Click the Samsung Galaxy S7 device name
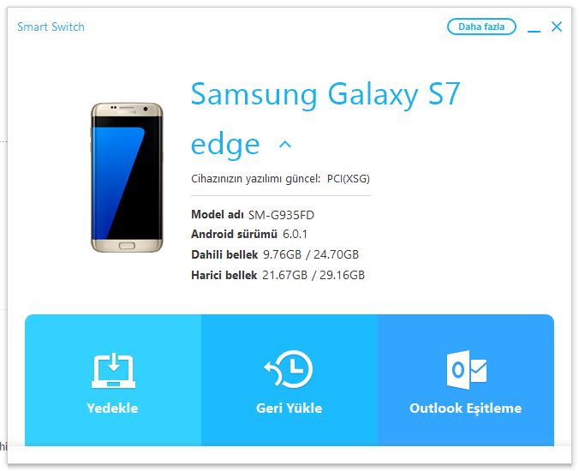 click(x=325, y=94)
